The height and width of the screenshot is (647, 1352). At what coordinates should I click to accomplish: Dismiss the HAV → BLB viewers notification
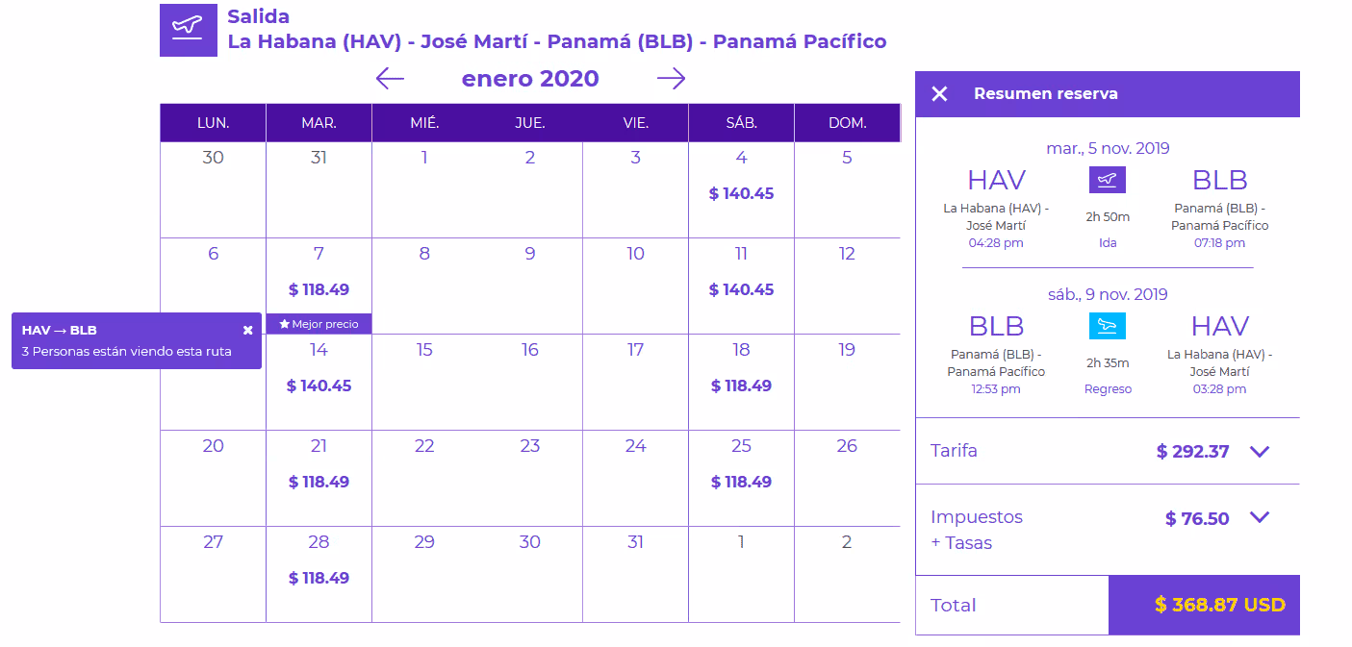pyautogui.click(x=248, y=330)
